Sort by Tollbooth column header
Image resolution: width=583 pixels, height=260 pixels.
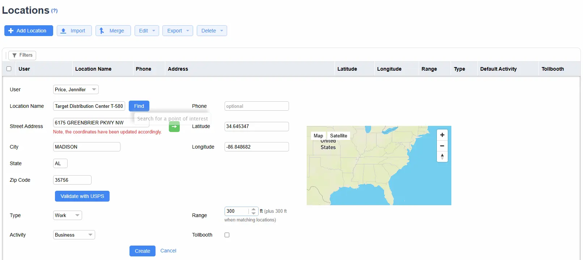[553, 69]
